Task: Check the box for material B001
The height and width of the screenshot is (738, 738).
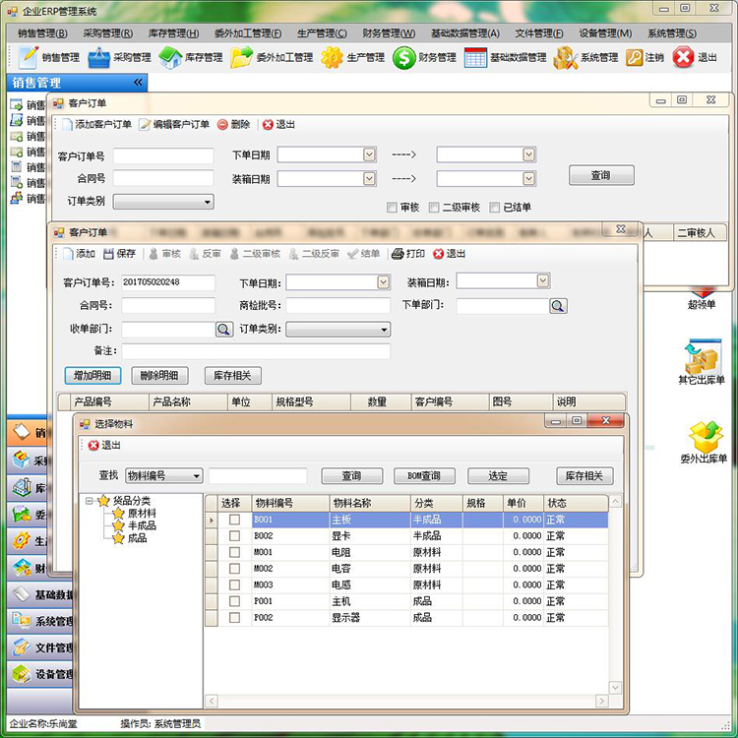Action: (234, 520)
